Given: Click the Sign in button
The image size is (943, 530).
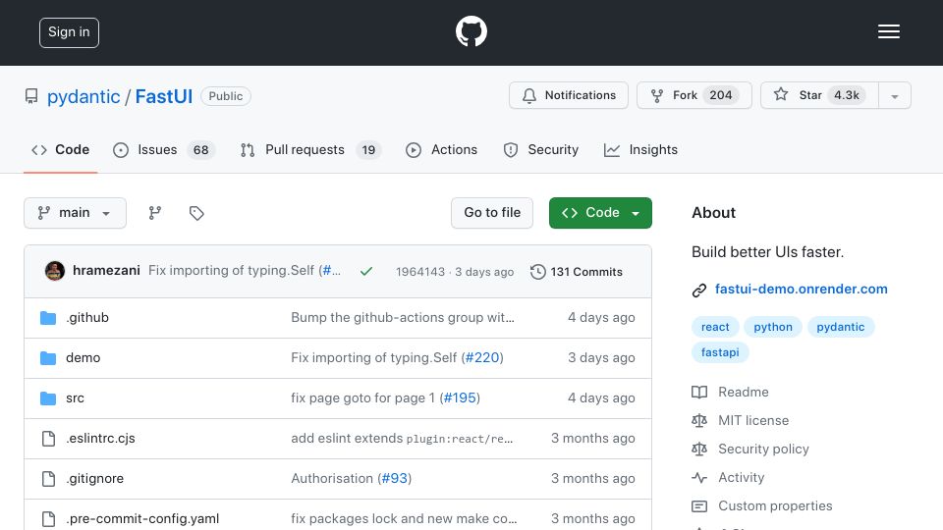Looking at the screenshot, I should 69,32.
